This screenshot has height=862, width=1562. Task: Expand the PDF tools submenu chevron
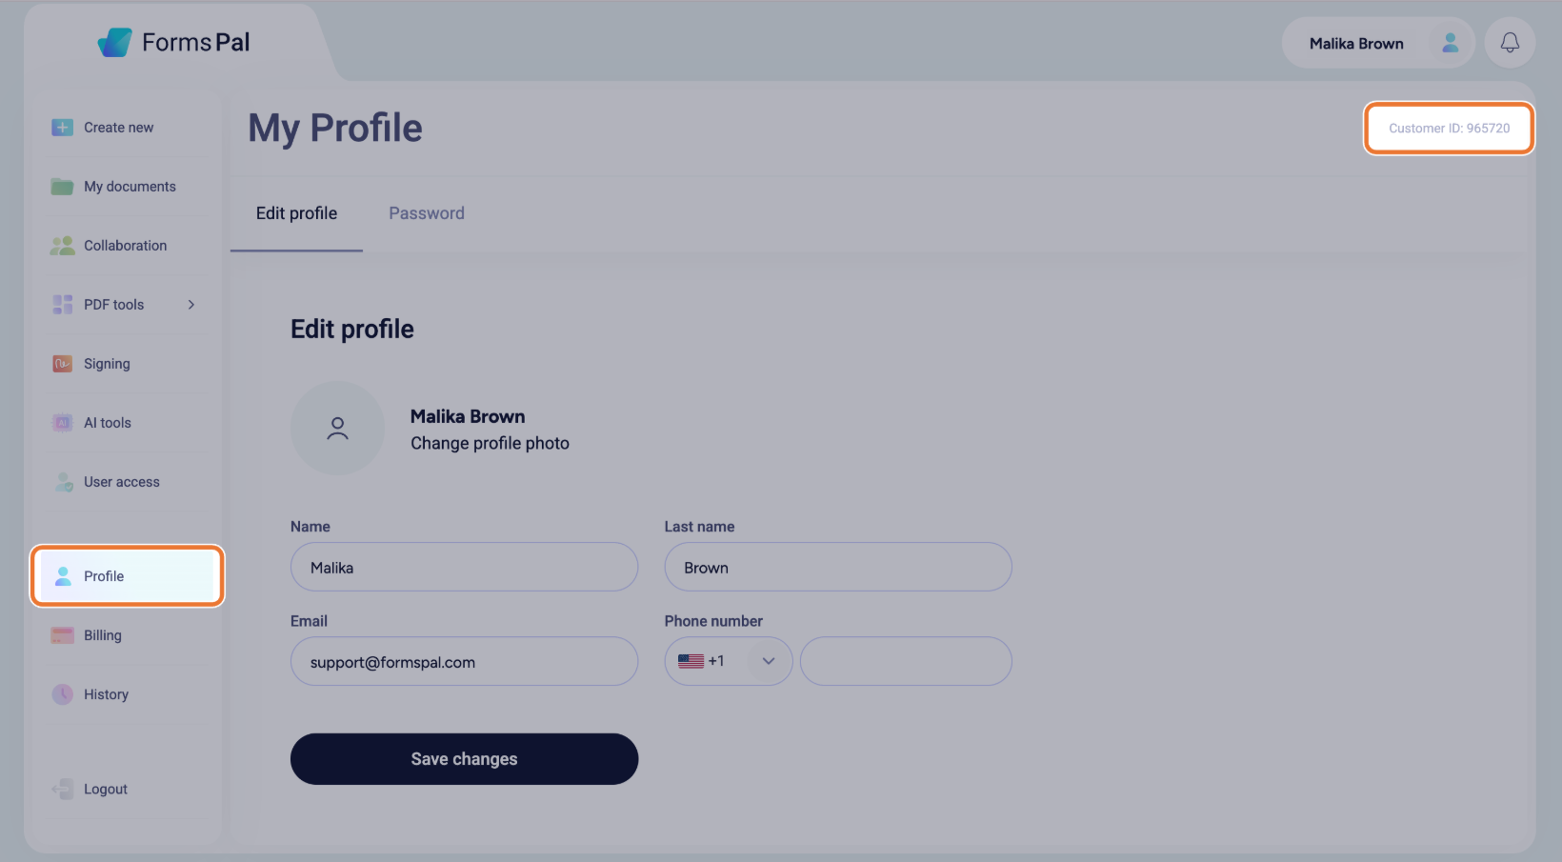click(x=191, y=305)
